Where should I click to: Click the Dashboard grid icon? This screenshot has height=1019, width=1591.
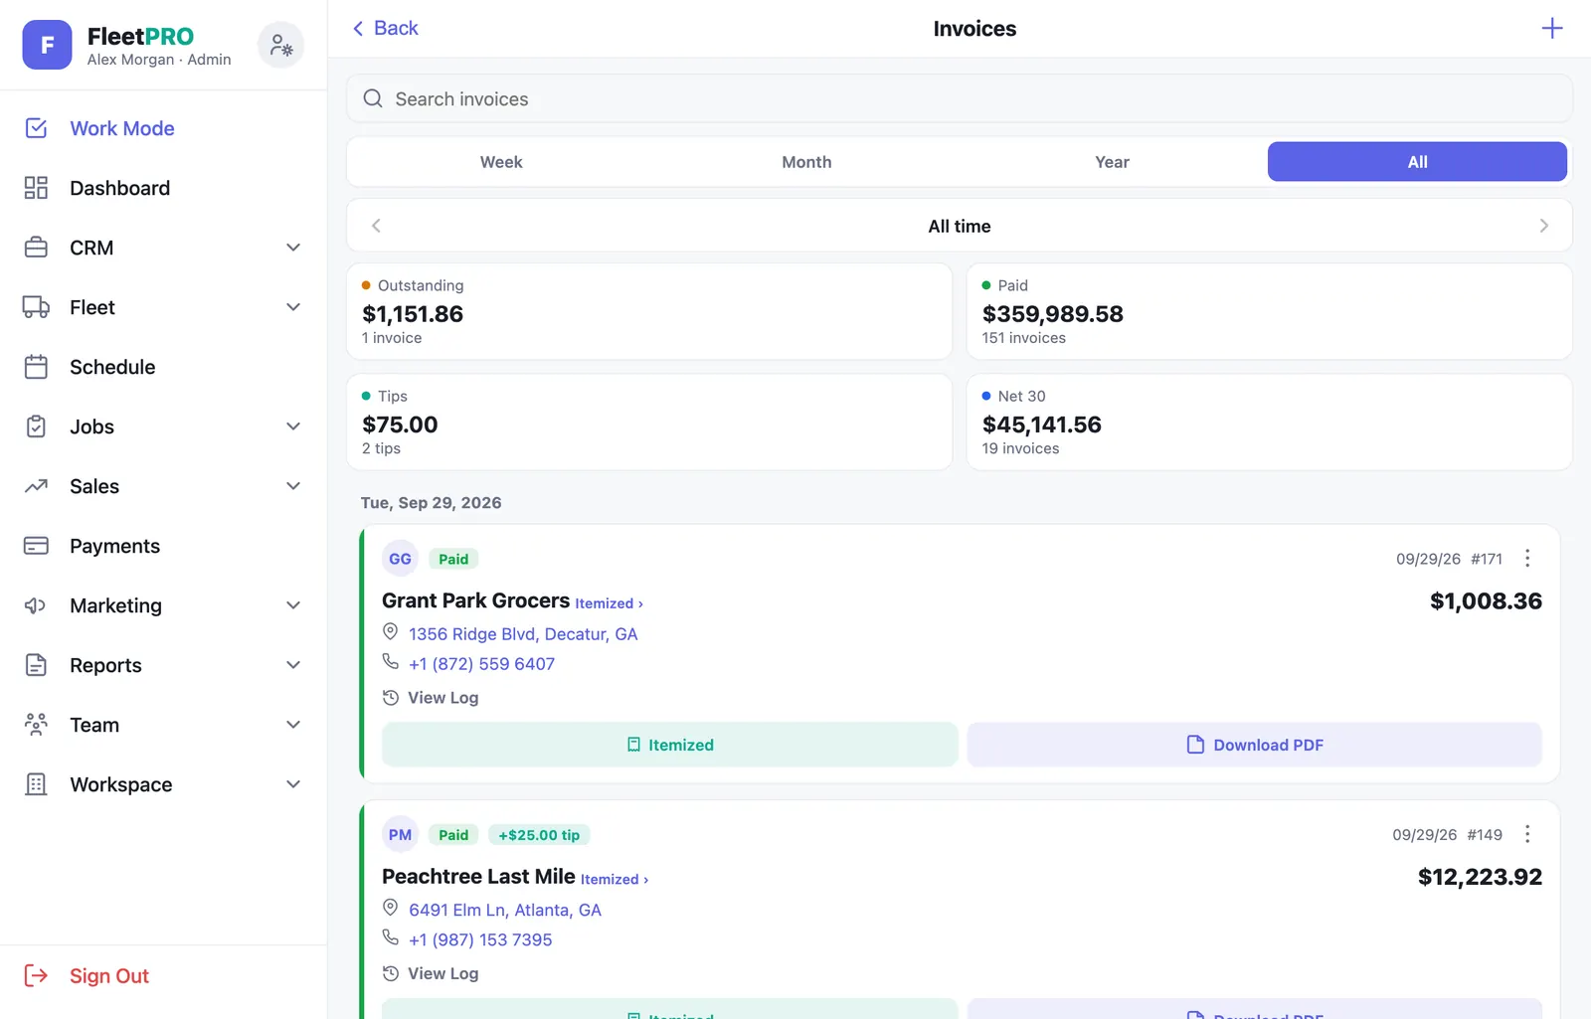pyautogui.click(x=36, y=188)
